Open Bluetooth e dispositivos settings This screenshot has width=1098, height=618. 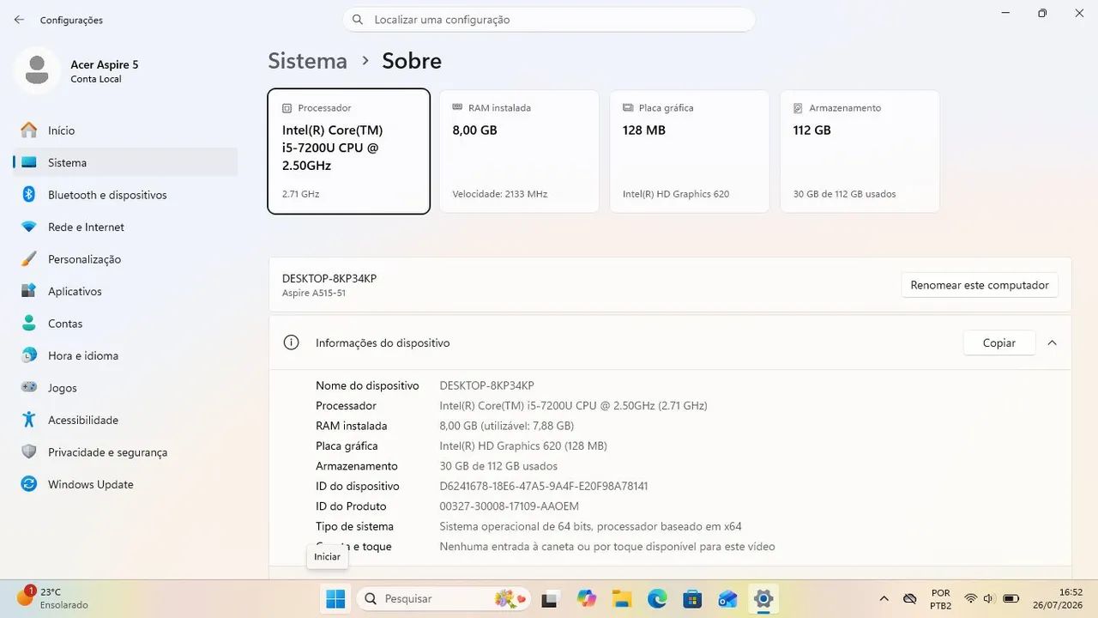[125, 195]
